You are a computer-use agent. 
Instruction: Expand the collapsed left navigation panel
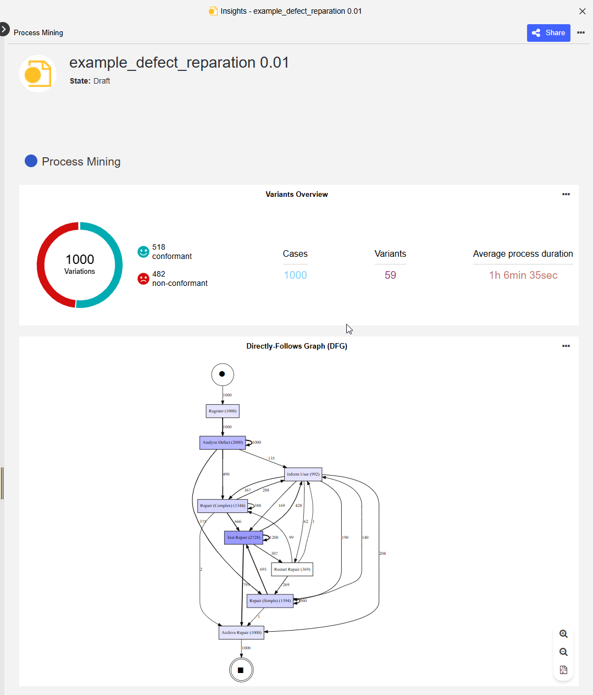4,29
